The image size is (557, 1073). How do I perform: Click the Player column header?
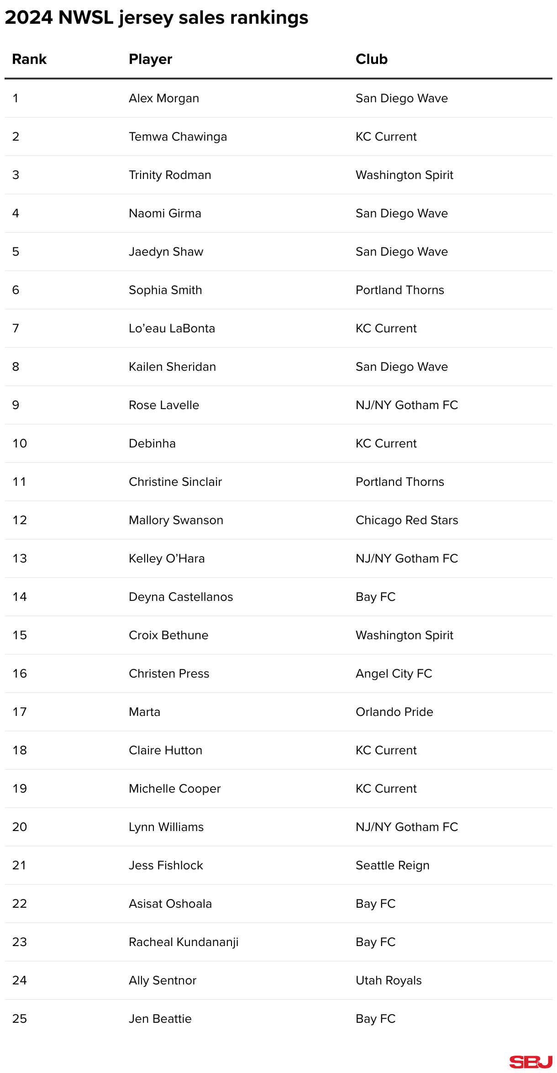[150, 59]
